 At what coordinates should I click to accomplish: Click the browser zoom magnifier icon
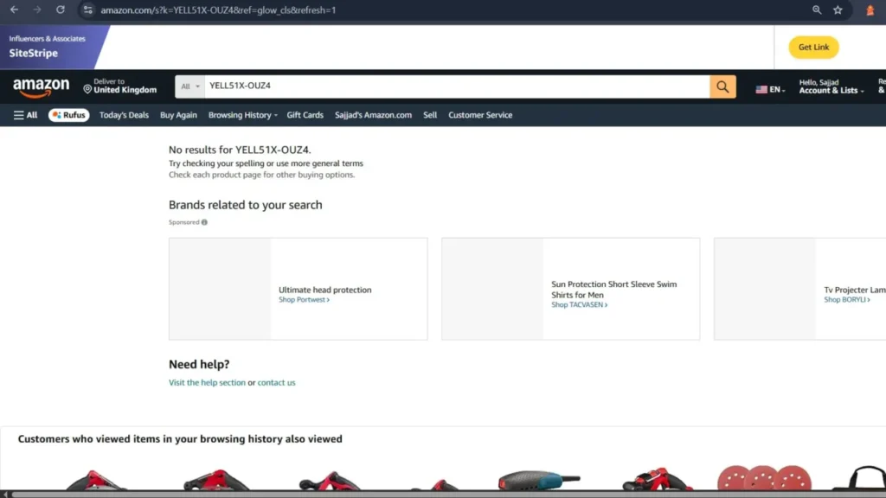click(817, 10)
